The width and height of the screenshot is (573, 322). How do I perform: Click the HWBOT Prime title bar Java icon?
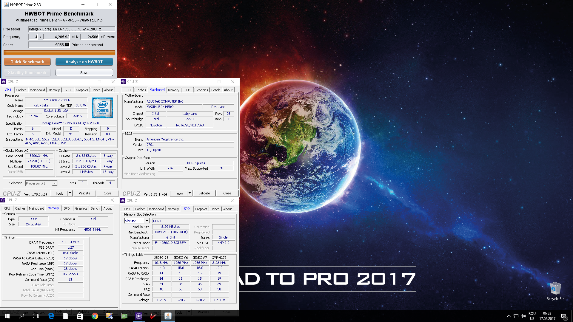click(x=6, y=4)
